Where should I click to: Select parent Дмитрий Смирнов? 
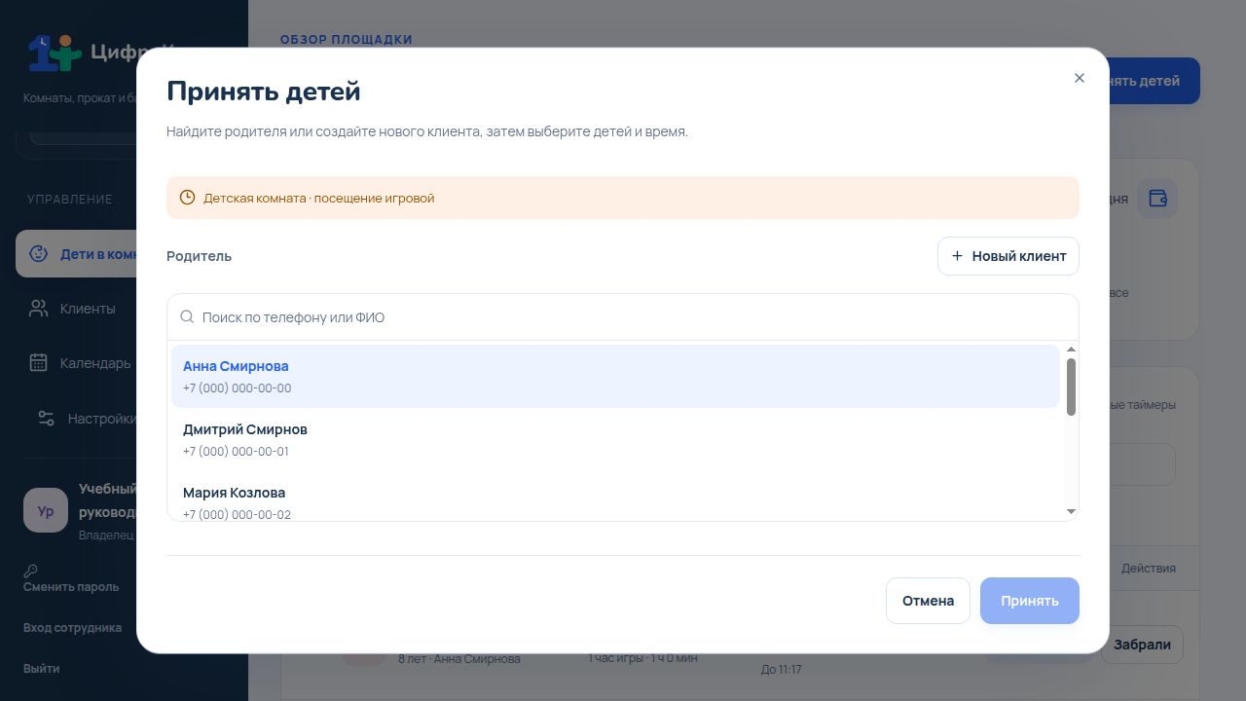(615, 439)
